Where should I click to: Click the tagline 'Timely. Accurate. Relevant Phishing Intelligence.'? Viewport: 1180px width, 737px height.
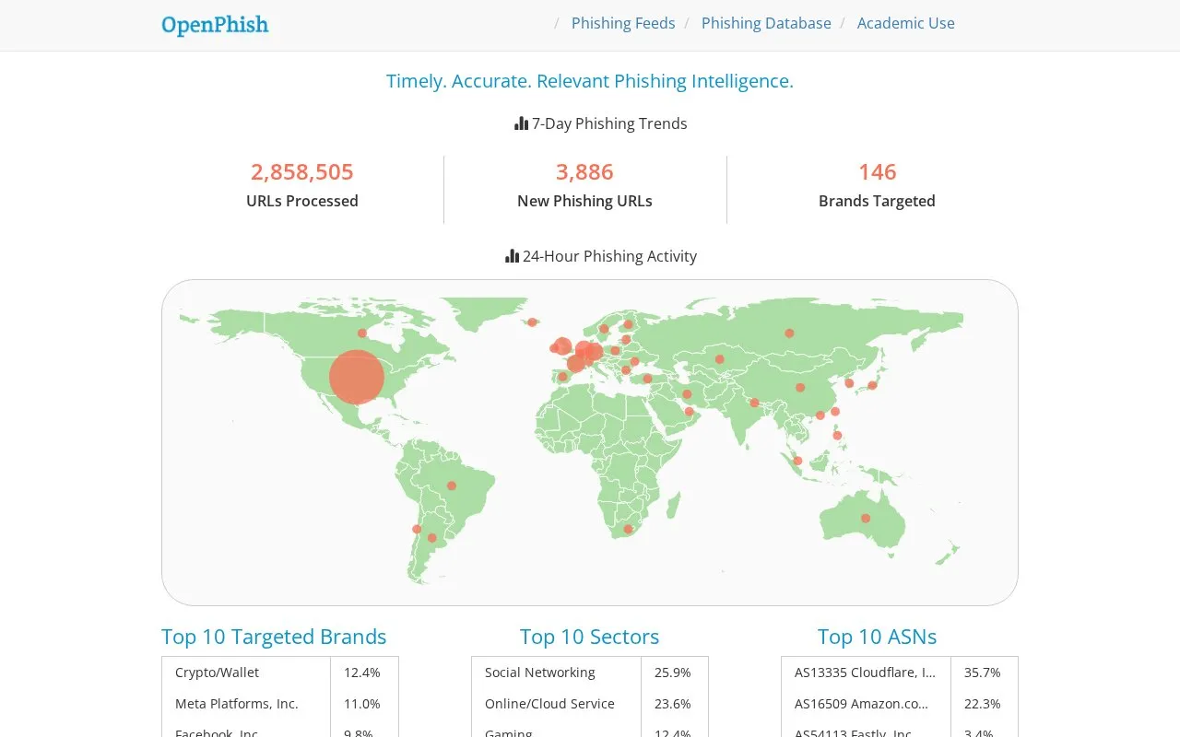coord(590,81)
